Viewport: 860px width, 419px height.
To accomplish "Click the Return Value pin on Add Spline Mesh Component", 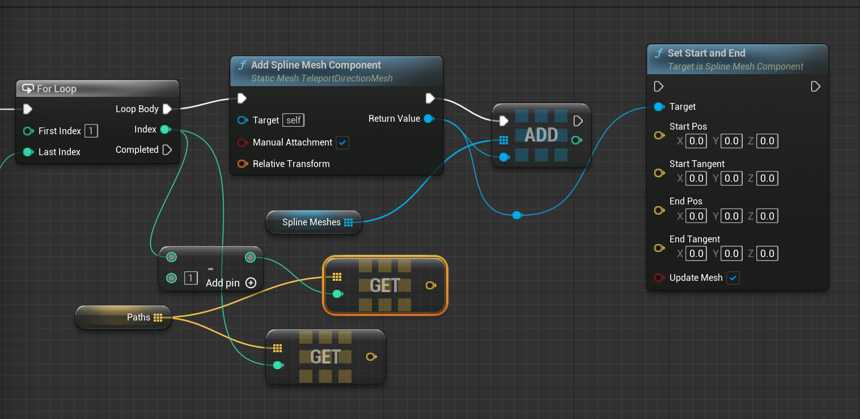I will (429, 119).
